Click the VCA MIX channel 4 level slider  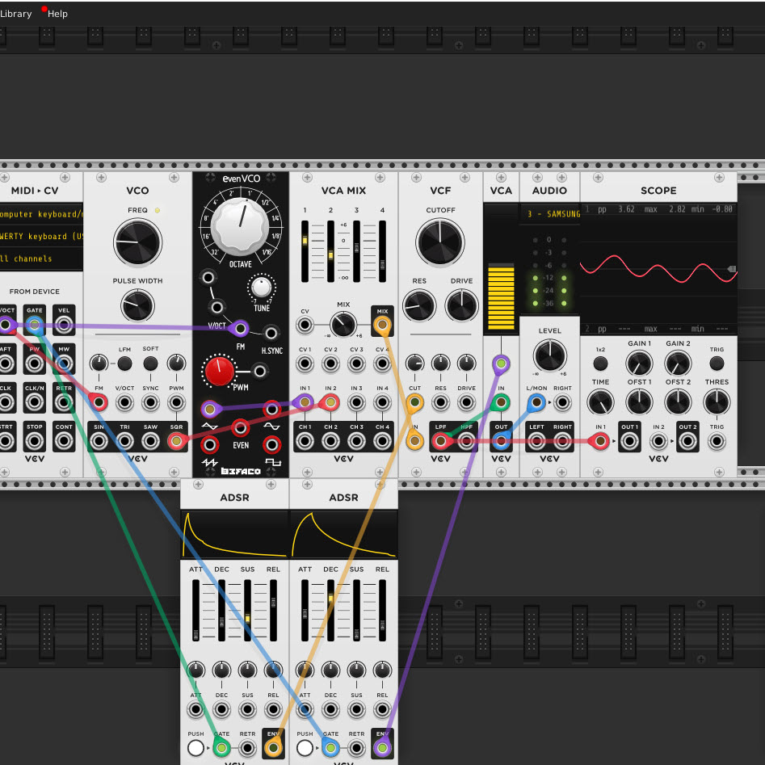[382, 250]
